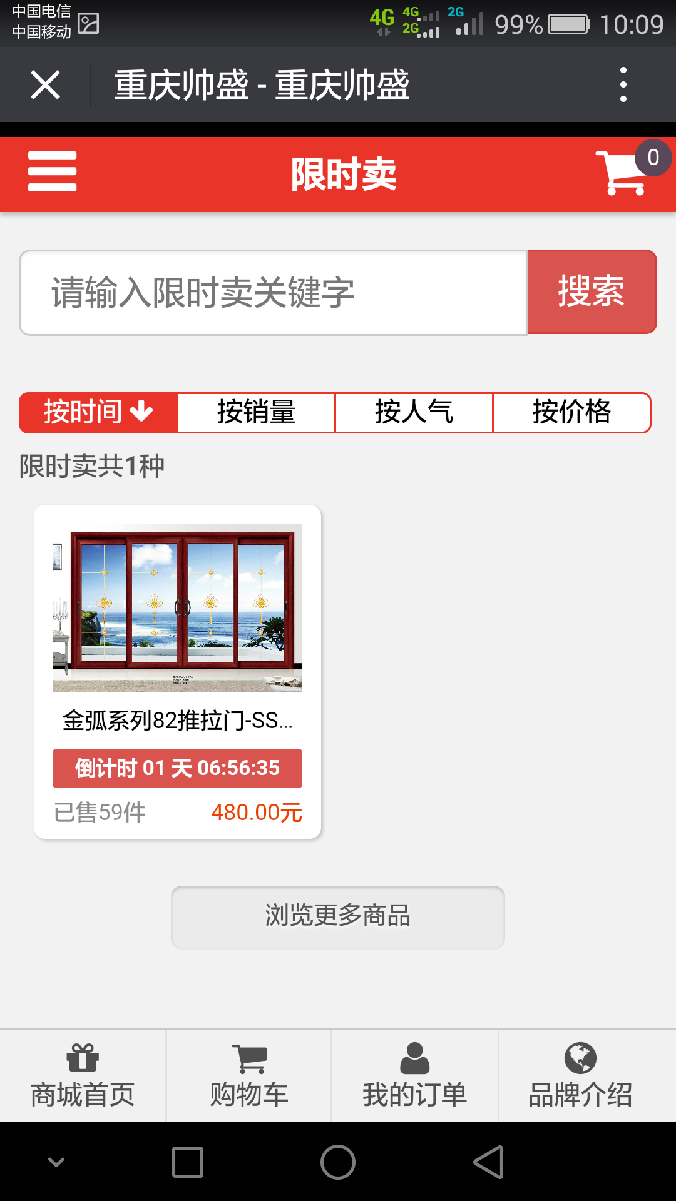
Task: Tap the gift icon for 商城首页
Action: pos(83,1058)
